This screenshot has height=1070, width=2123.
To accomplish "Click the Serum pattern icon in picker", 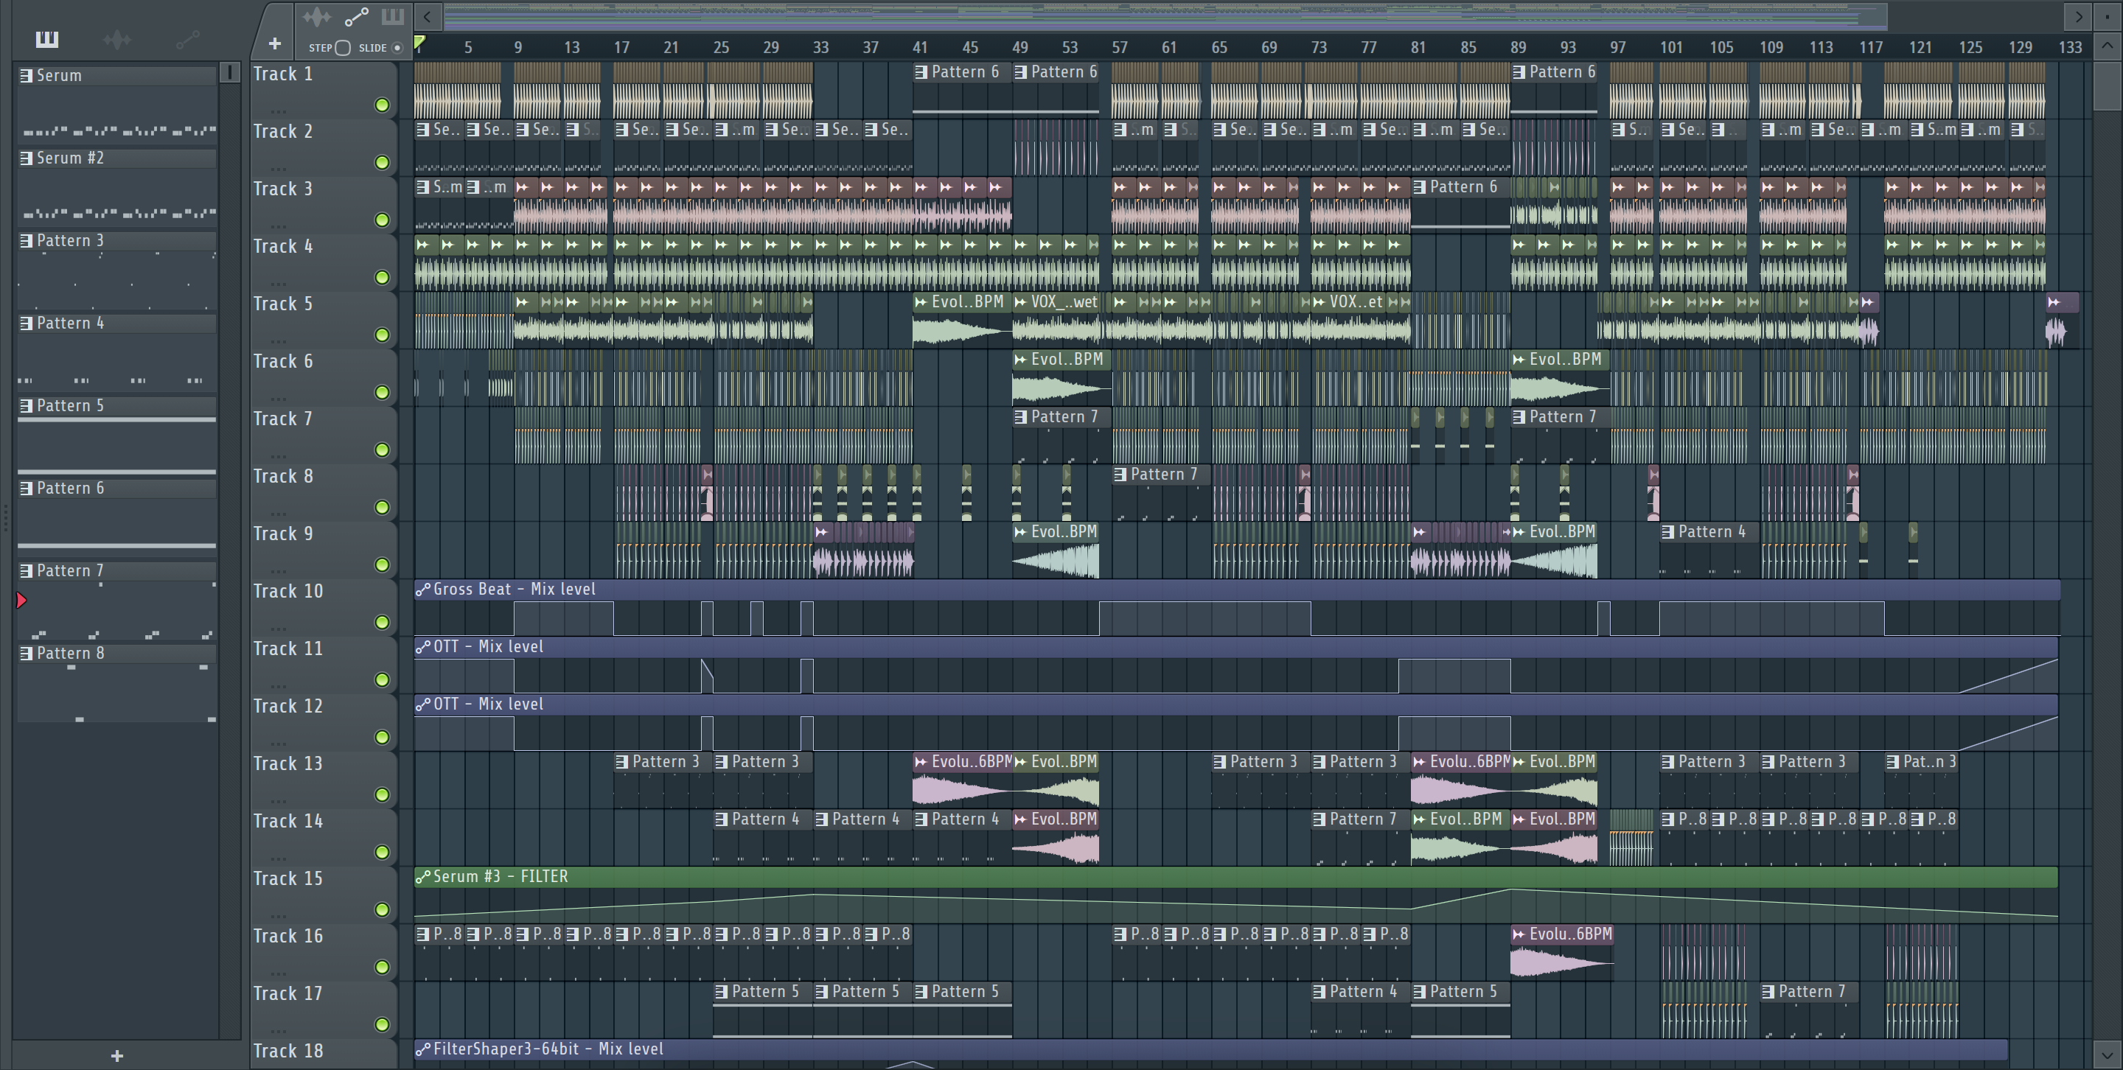I will point(27,76).
